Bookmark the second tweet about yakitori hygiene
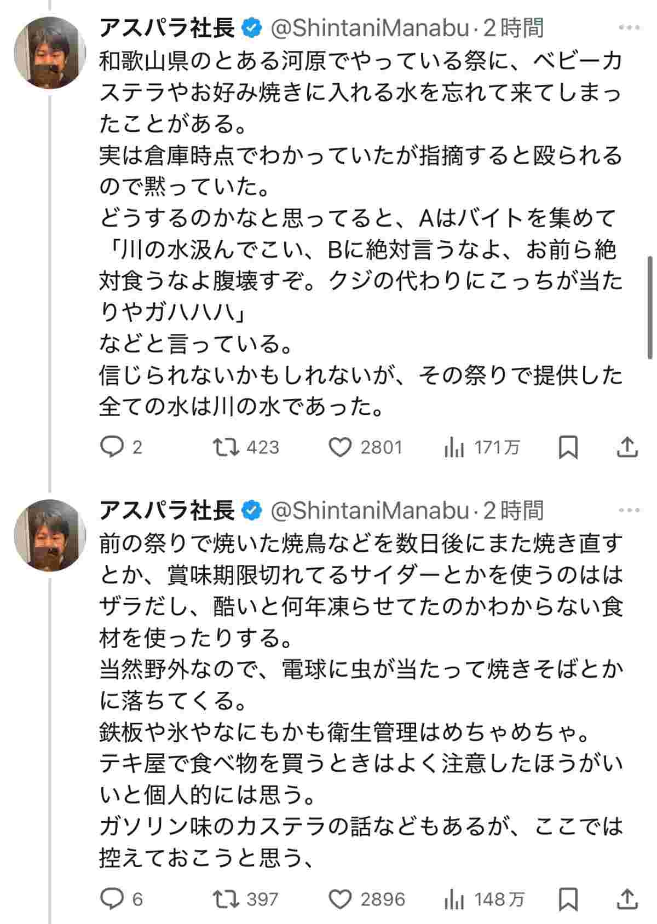657x924 pixels. point(568,899)
